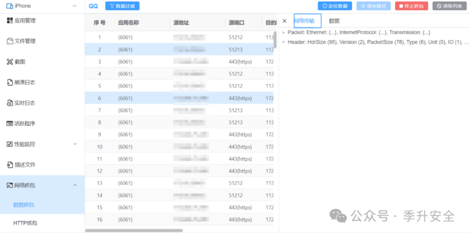The width and height of the screenshot is (470, 235).
Task: Click the 清除列表 button
Action: [449, 6]
